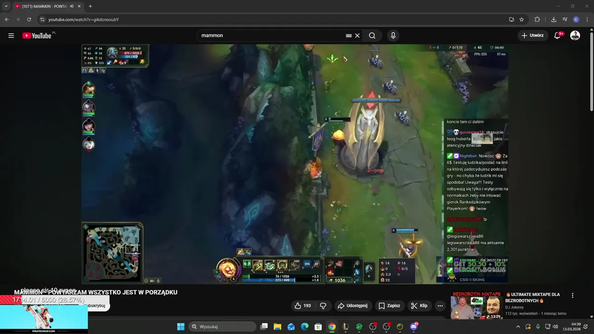Click the Subskrybuj subscribe button
The image size is (594, 334).
click(97, 306)
